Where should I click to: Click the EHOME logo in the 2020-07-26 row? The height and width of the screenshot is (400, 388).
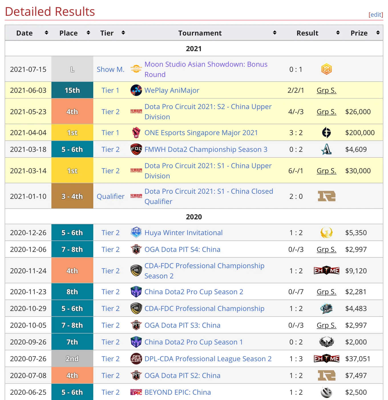pyautogui.click(x=327, y=359)
